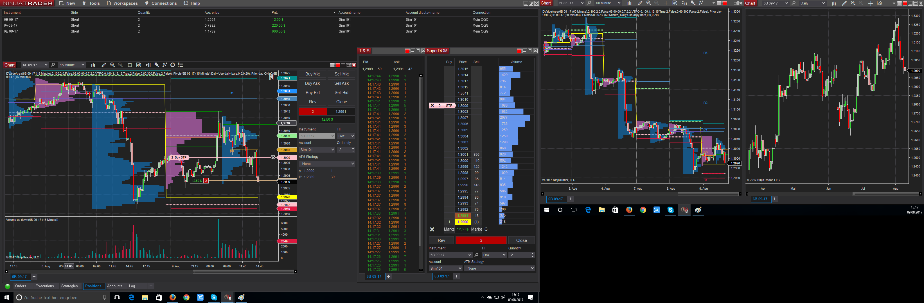The height and width of the screenshot is (303, 924).
Task: Expand ATM Strategy dropdown in Chart Trader
Action: pos(327,164)
